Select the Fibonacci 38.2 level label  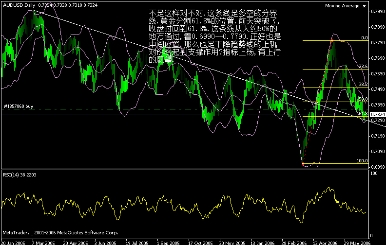[x=362, y=85]
